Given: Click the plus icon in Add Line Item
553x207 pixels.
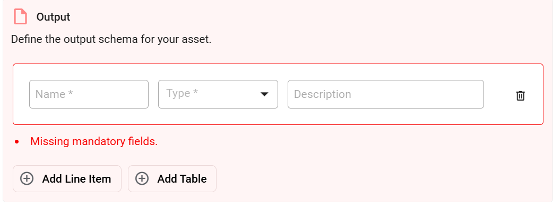Looking at the screenshot, I should 27,178.
